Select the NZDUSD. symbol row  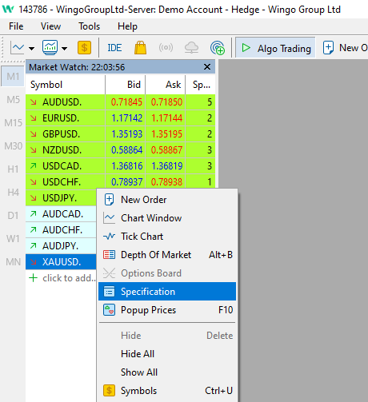click(x=120, y=150)
